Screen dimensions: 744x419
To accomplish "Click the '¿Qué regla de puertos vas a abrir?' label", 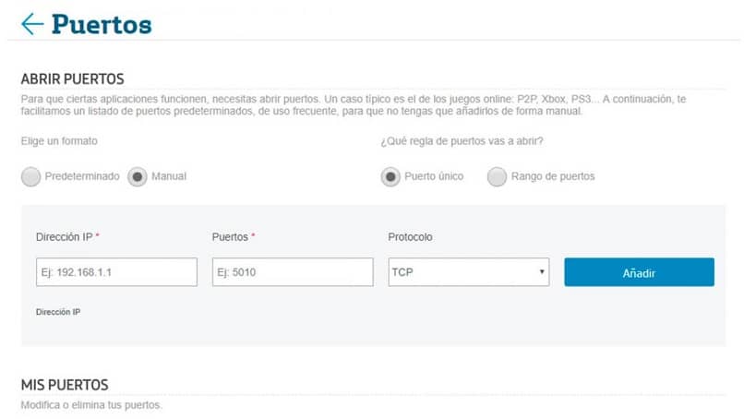I will pyautogui.click(x=462, y=140).
